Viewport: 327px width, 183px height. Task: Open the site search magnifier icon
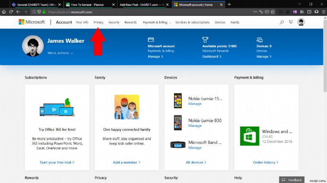click(282, 22)
